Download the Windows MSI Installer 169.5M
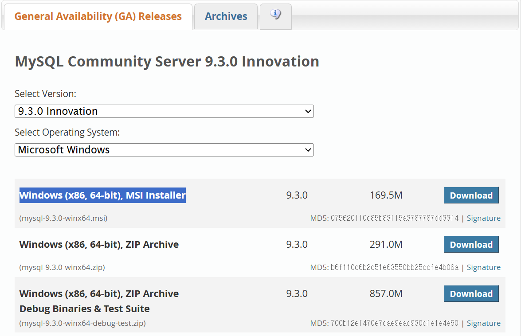This screenshot has height=336, width=521. coord(471,195)
